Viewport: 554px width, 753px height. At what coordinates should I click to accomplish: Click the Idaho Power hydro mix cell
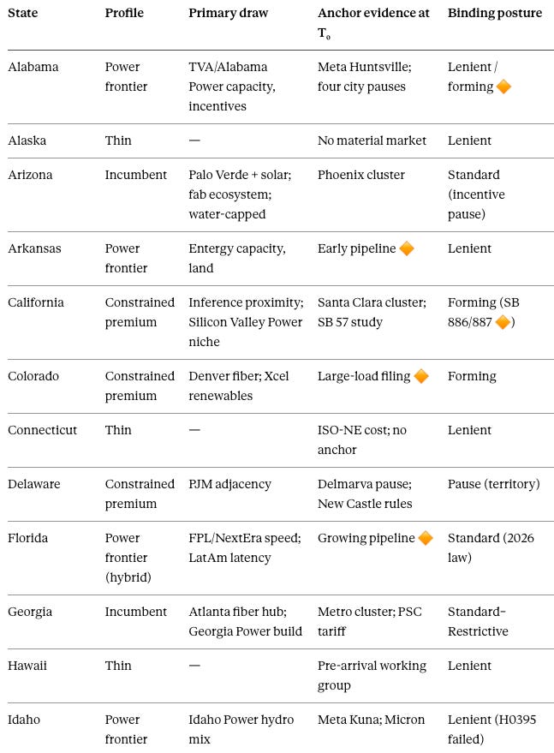[x=241, y=729]
